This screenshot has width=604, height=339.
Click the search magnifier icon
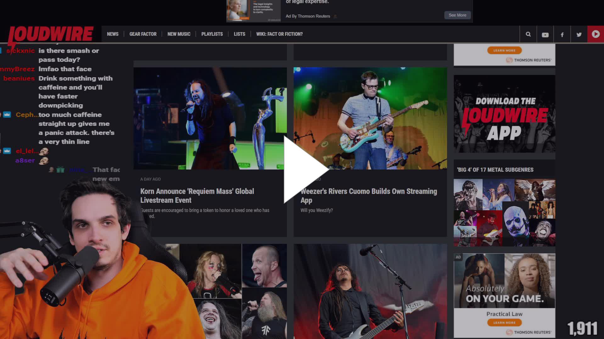pyautogui.click(x=528, y=34)
